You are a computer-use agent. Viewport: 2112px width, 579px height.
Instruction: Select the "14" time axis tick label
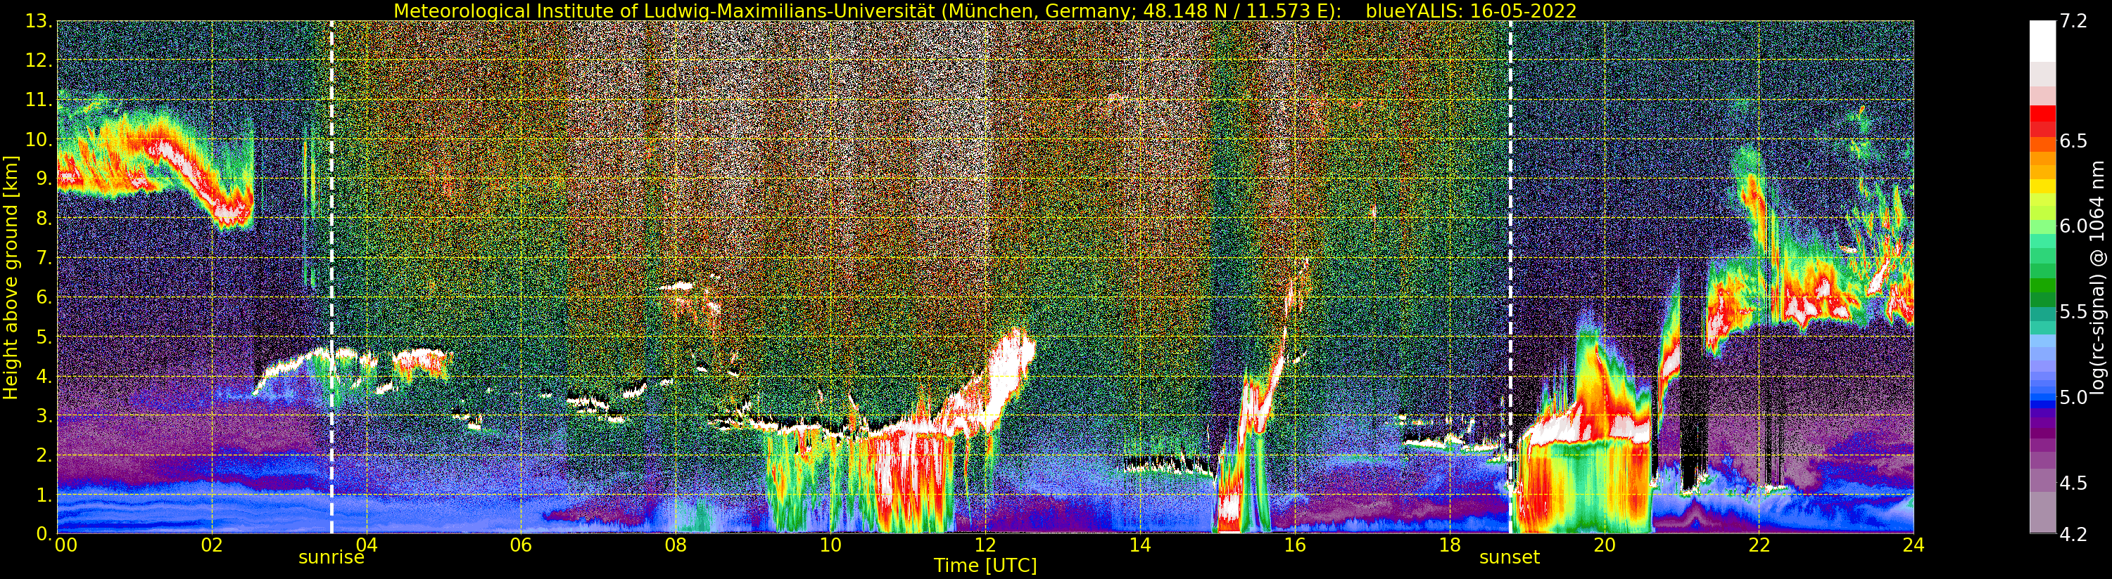click(x=1139, y=545)
